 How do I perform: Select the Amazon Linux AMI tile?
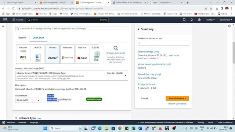click(x=23, y=54)
